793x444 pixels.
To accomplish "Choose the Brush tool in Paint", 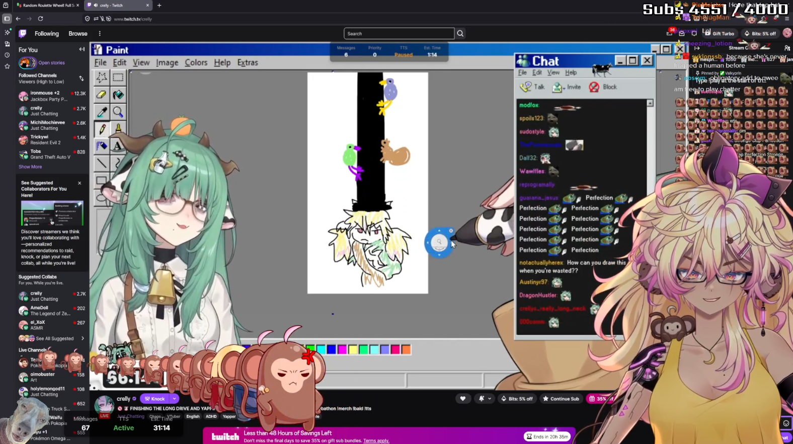I will [118, 129].
